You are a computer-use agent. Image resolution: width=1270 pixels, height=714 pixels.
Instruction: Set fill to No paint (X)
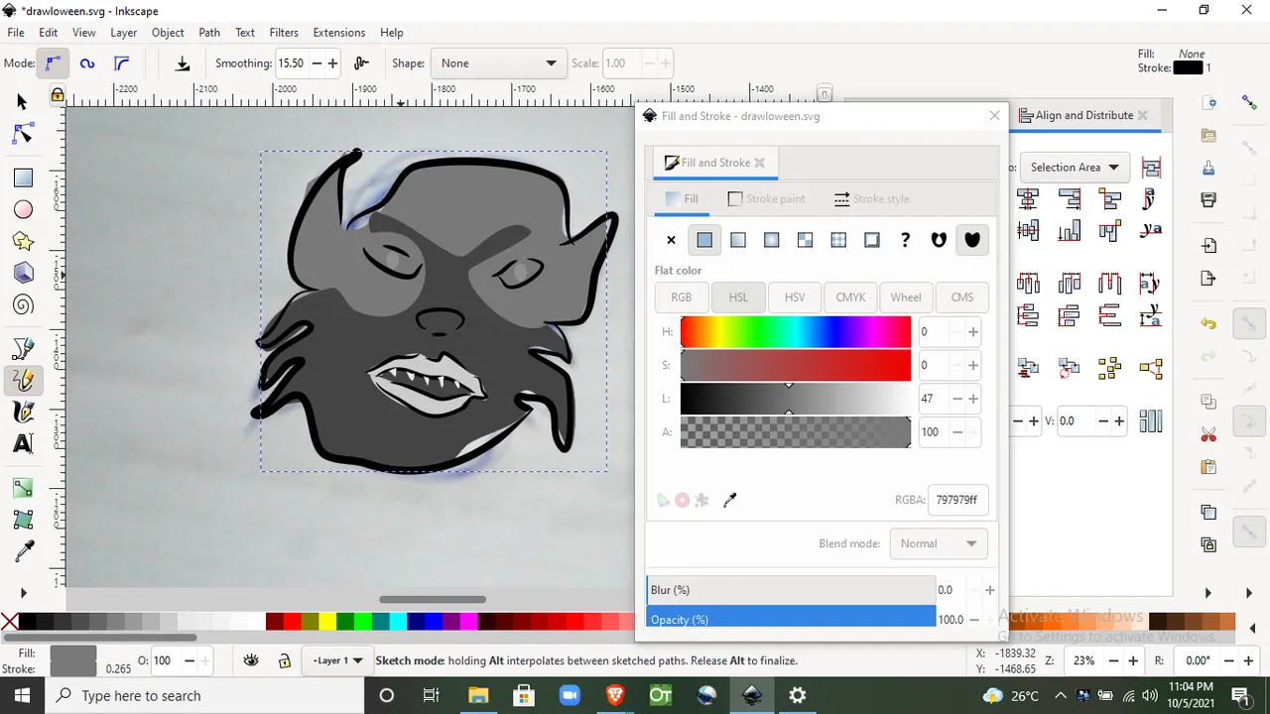(x=671, y=240)
